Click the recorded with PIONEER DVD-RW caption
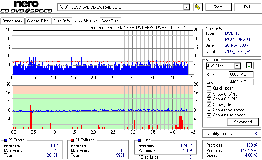262x160 pixels. click(138, 28)
